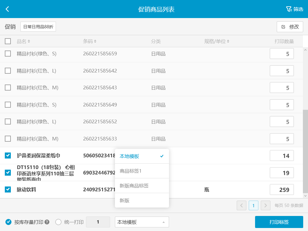
Task: Uncheck the 脉动饮料 row checkbox
Action: point(8,189)
